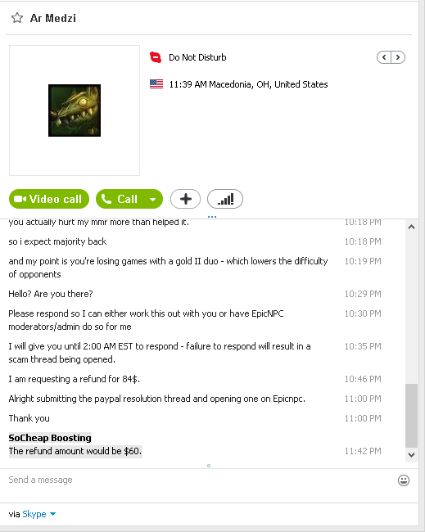Expand the Call dropdown arrow
The image size is (425, 532).
click(x=153, y=199)
